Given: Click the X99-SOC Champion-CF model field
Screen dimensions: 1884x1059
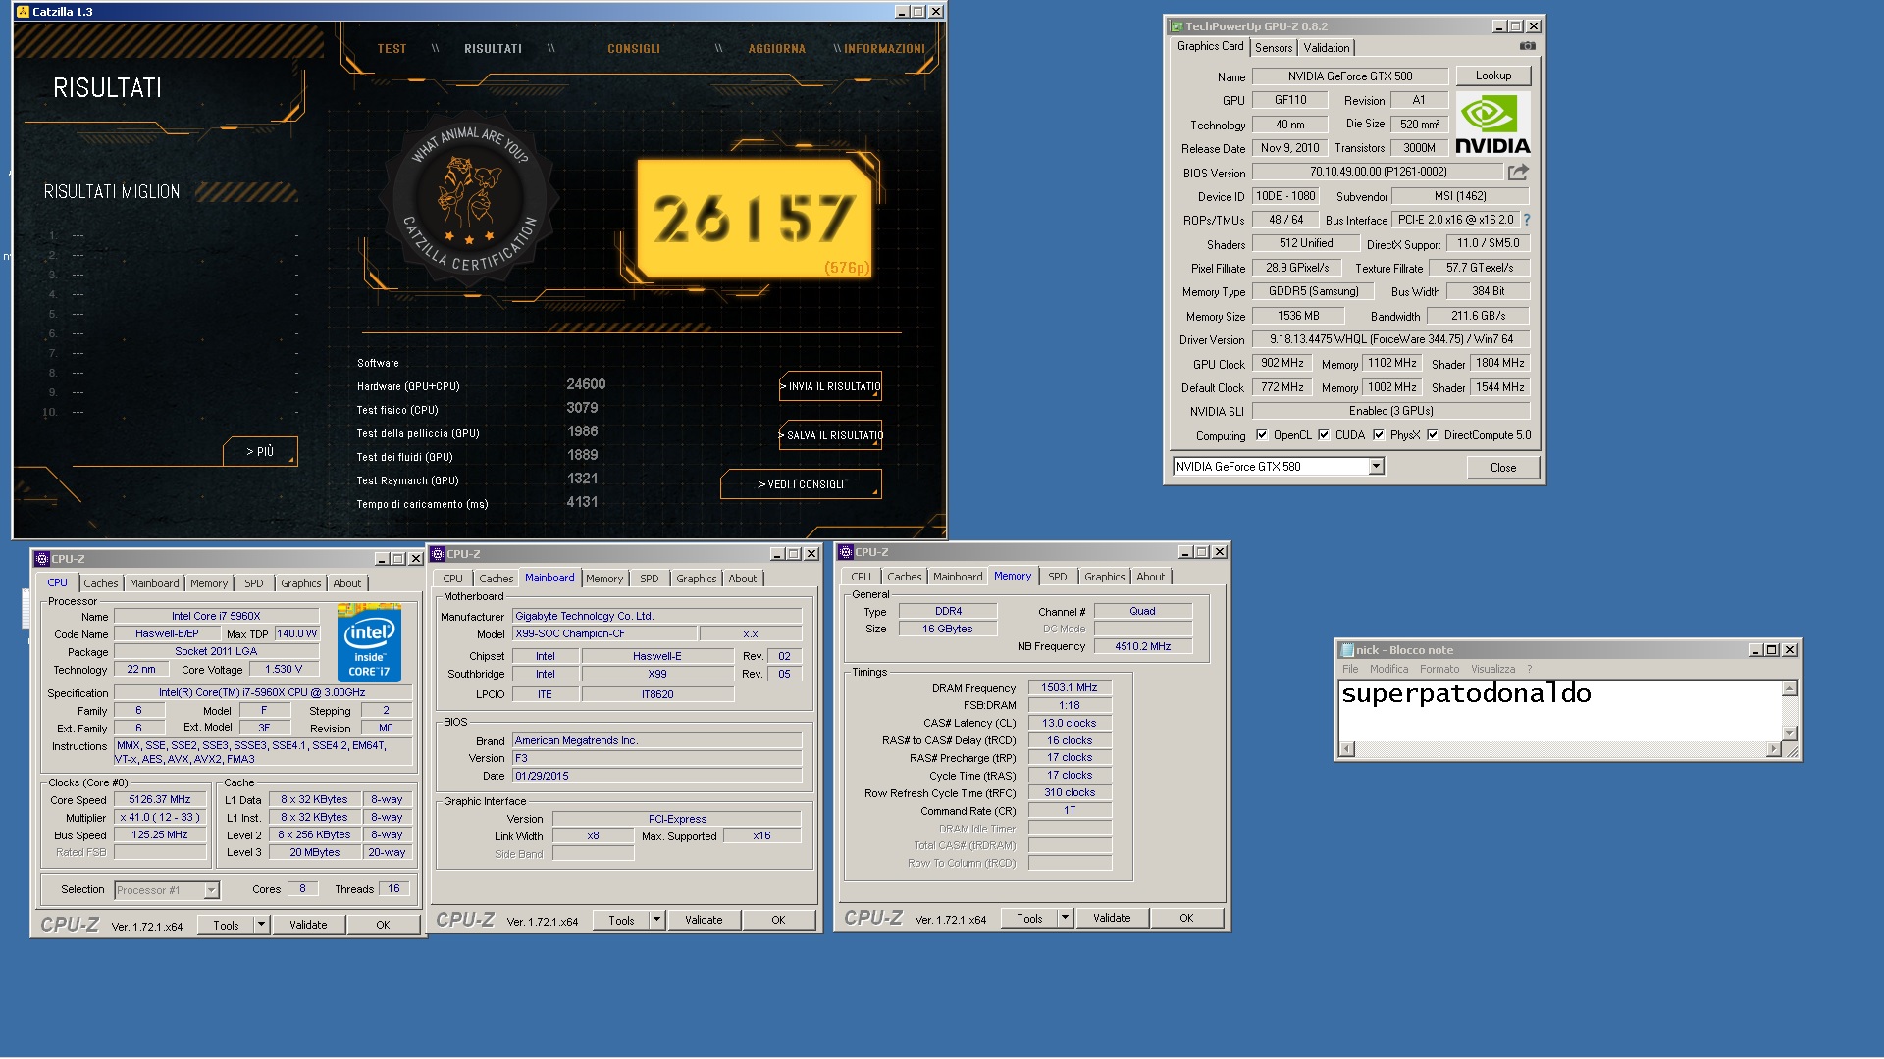Looking at the screenshot, I should (603, 633).
